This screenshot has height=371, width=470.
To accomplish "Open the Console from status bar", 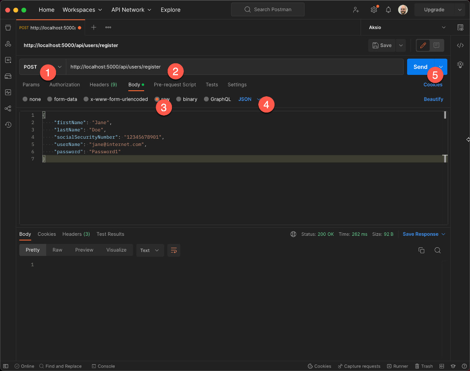I will point(103,366).
